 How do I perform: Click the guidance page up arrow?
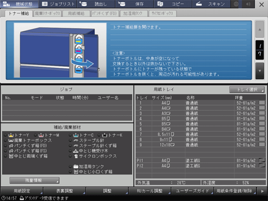260,30
